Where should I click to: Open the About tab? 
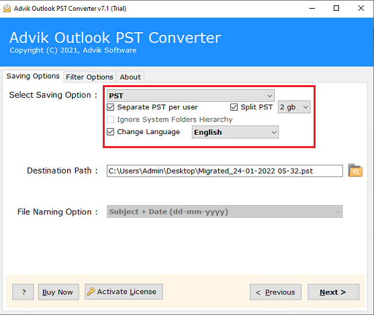coord(130,77)
